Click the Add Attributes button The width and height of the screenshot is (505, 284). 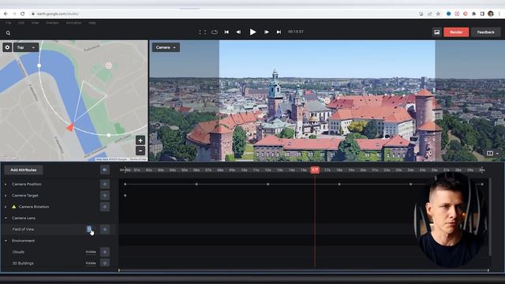click(x=24, y=170)
